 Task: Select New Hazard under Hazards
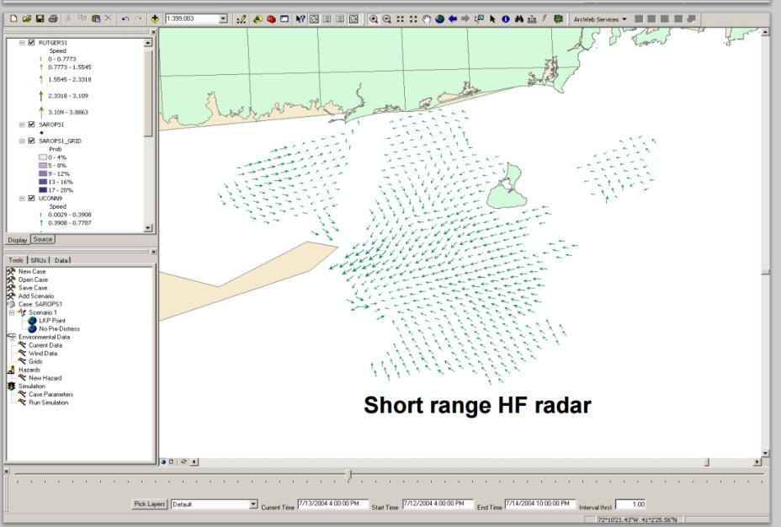tap(45, 377)
